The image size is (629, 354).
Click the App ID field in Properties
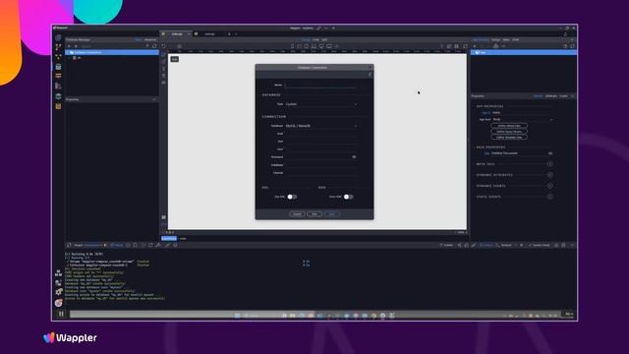[522, 113]
